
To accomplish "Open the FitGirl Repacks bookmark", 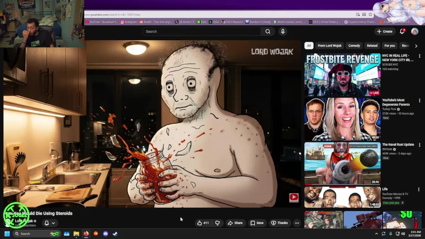I will tap(232, 22).
